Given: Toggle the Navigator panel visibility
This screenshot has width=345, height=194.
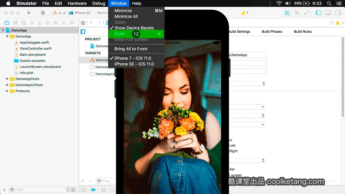Looking at the screenshot, I should click(319, 13).
